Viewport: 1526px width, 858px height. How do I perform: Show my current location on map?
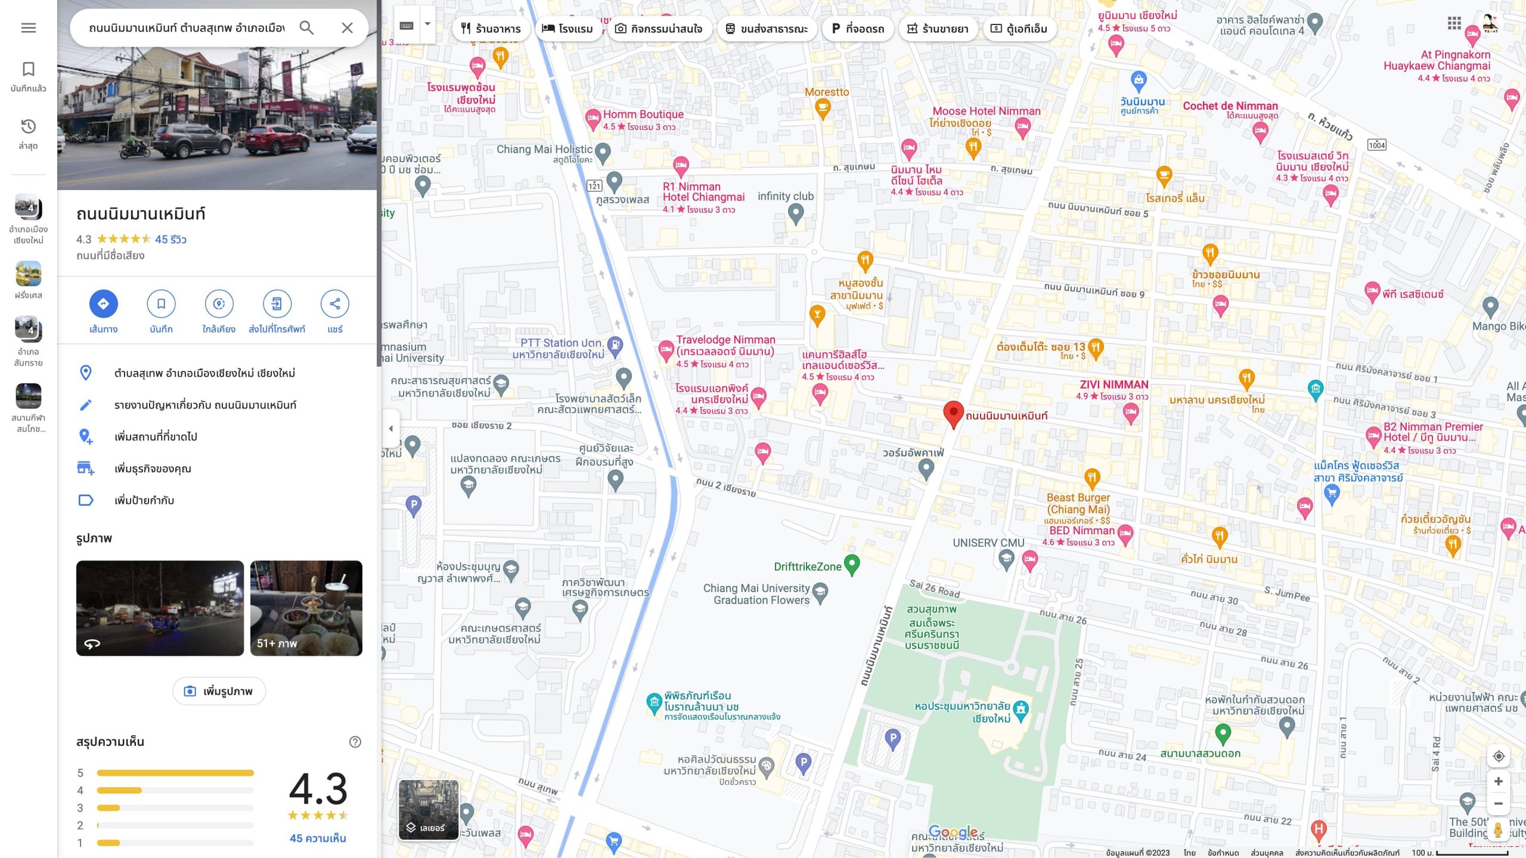coord(1499,756)
